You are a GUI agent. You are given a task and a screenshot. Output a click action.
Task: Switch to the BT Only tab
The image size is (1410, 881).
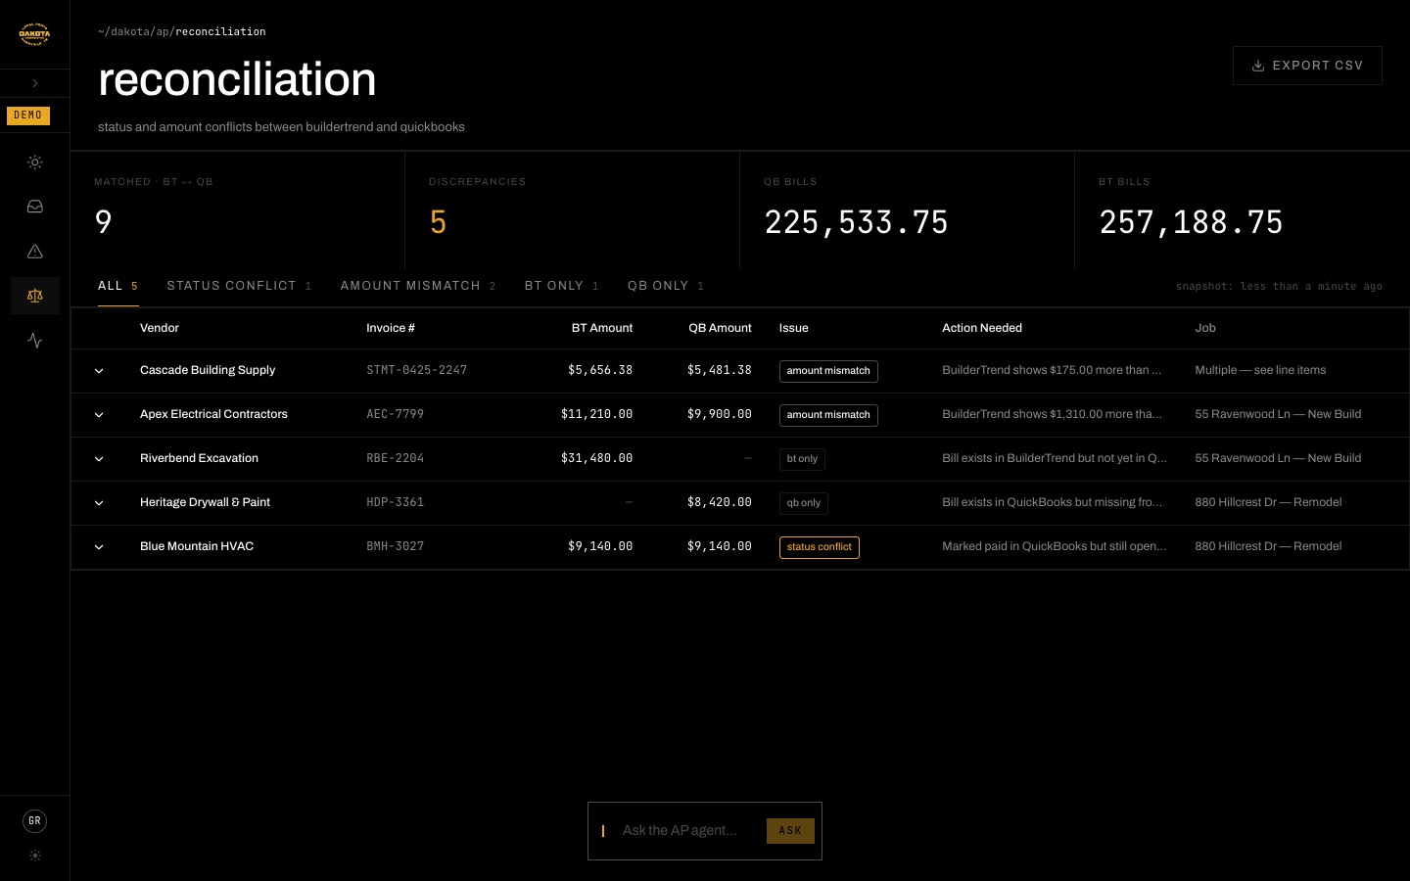(x=561, y=286)
